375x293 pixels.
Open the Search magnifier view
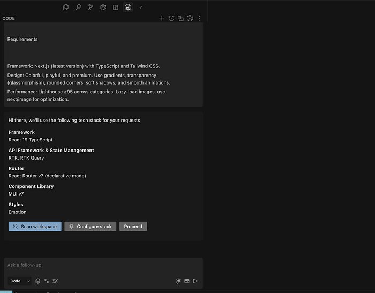78,7
